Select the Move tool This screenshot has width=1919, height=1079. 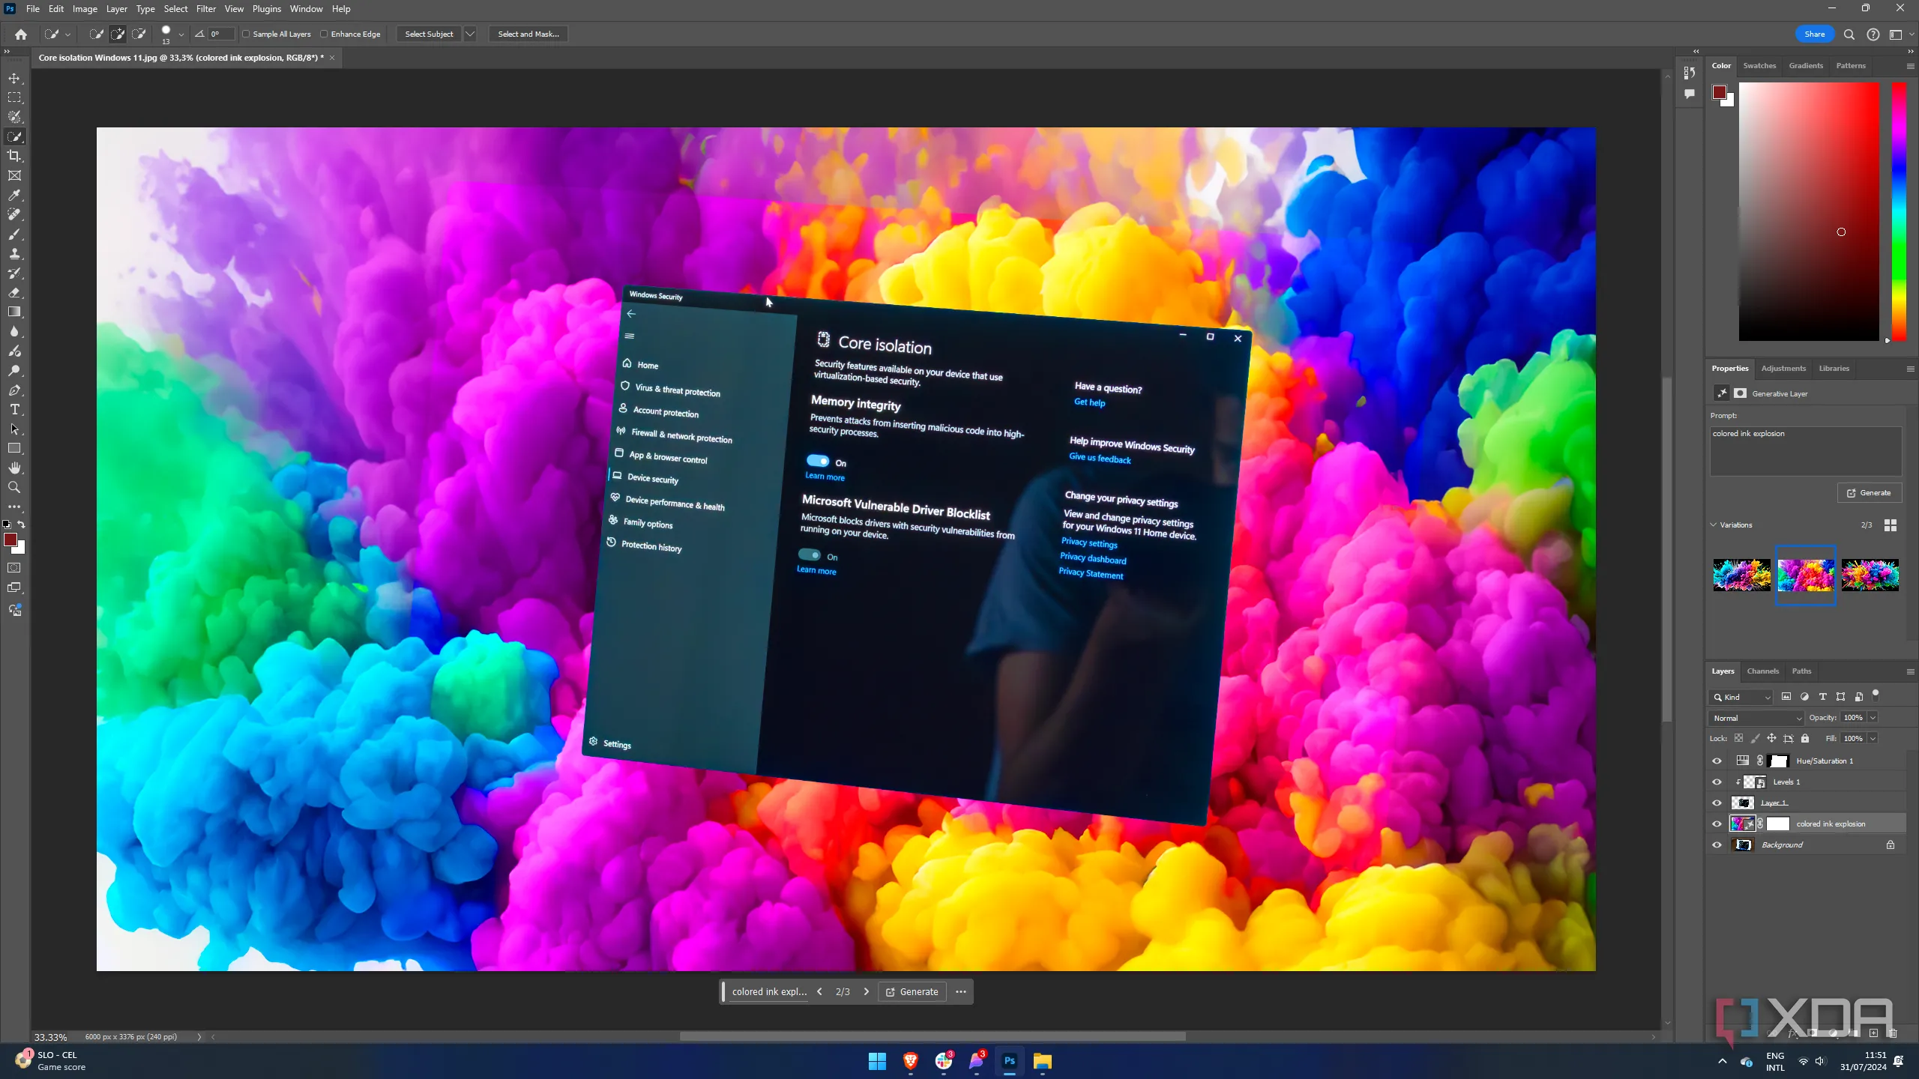pos(14,78)
